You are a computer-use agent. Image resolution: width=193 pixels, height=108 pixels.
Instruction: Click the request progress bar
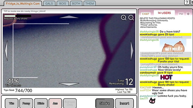(18, 16)
